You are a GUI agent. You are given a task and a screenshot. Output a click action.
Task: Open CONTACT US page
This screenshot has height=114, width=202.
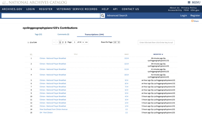130,9
